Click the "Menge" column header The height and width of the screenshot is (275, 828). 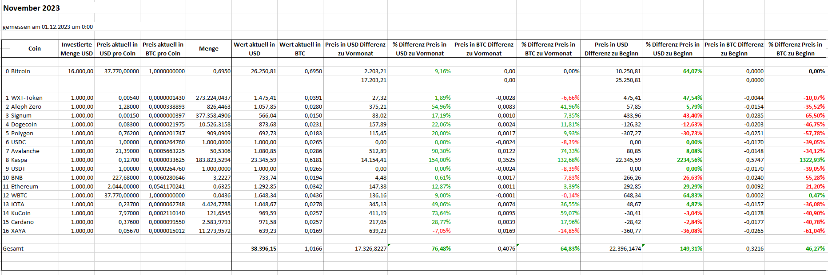209,49
